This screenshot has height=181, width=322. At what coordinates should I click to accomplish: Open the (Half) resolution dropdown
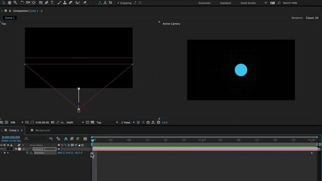tap(75, 122)
